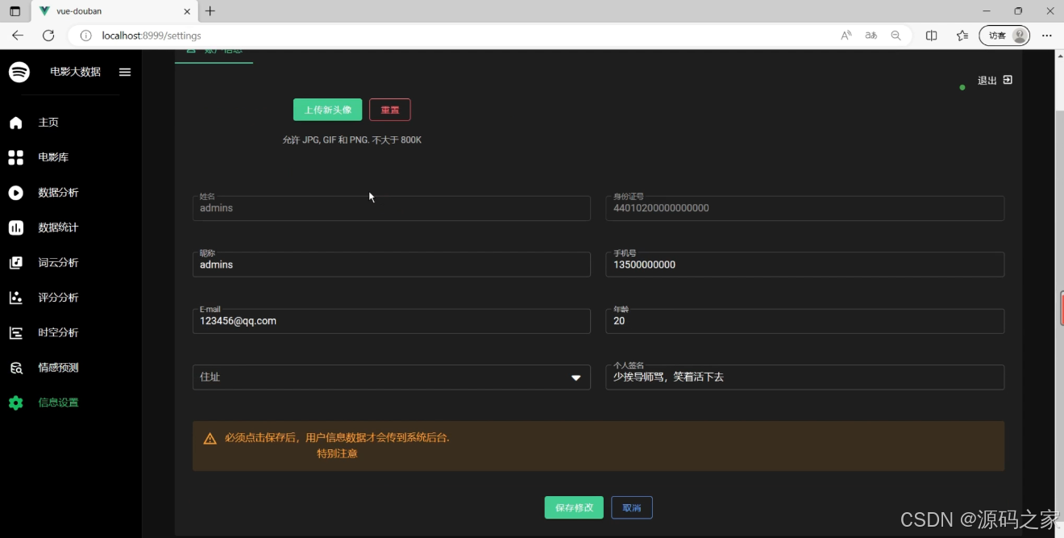The width and height of the screenshot is (1064, 538).
Task: Expand the 住址 address dropdown
Action: [576, 377]
